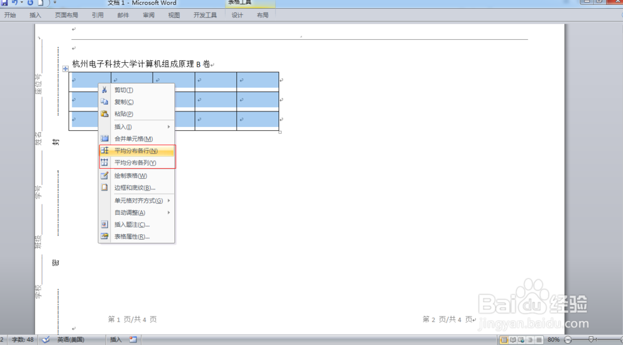The height and width of the screenshot is (345, 623).
Task: Open the 审阅 ribbon tab
Action: [x=149, y=15]
